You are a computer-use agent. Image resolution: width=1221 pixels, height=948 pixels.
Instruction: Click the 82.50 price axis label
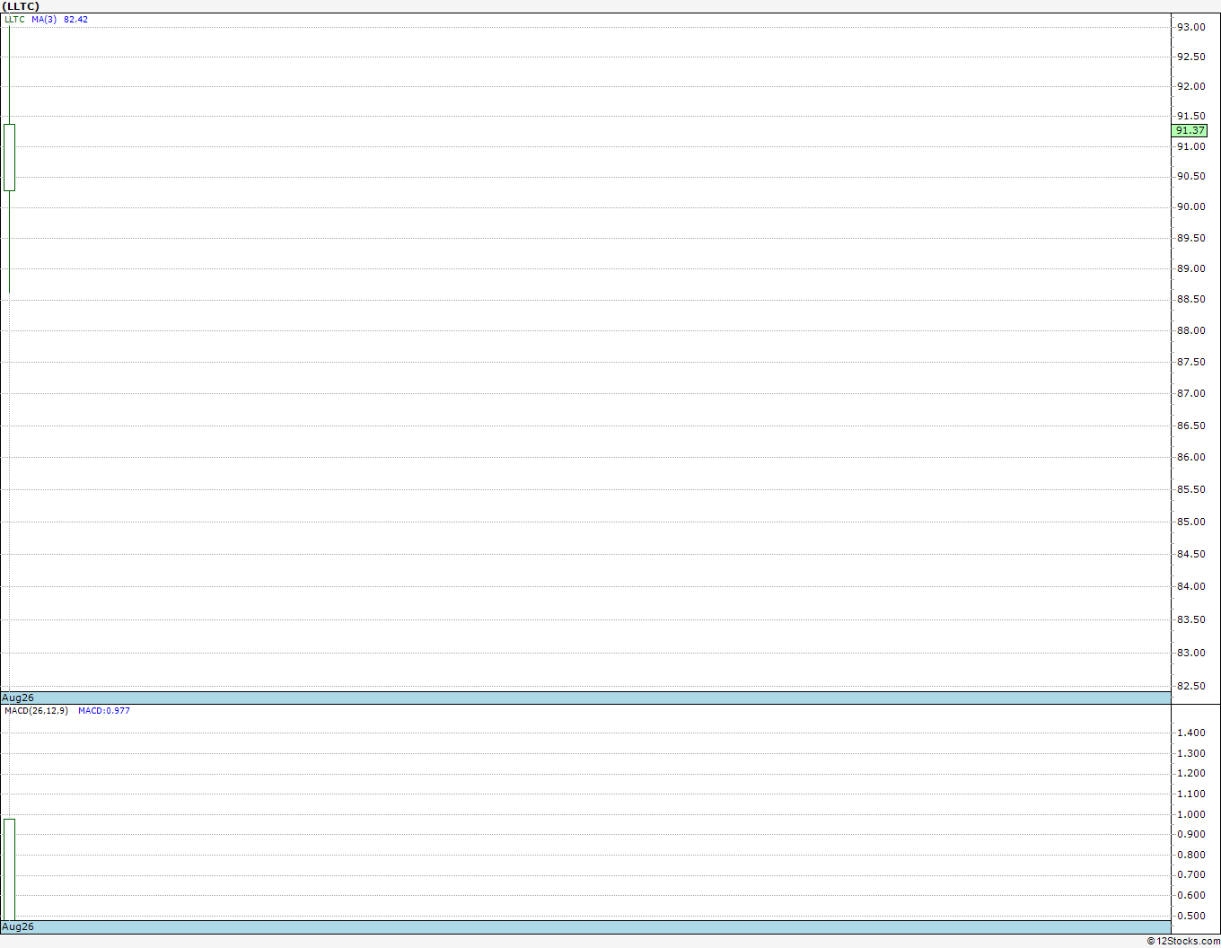click(1191, 687)
